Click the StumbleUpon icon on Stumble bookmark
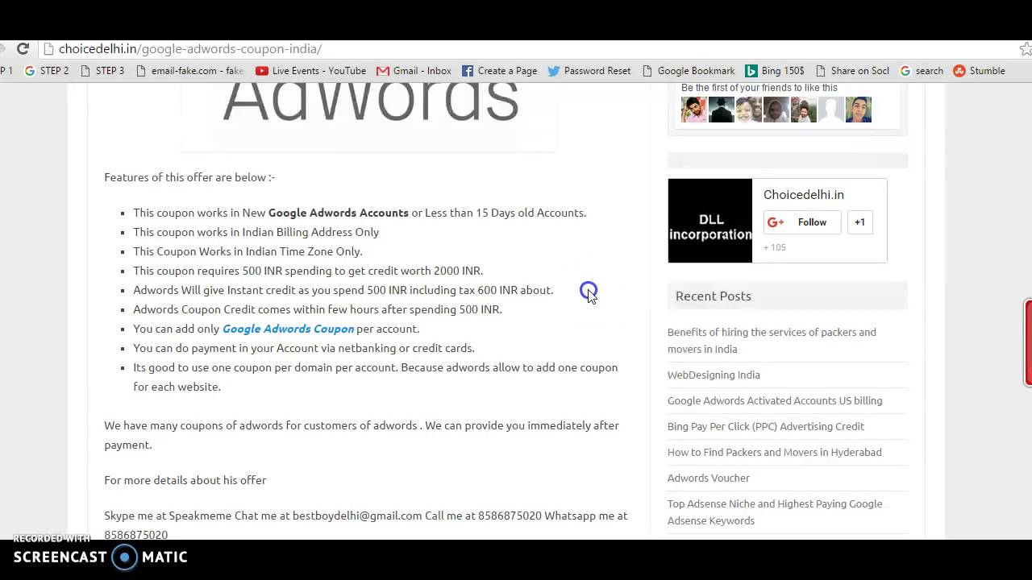This screenshot has height=580, width=1032. [959, 71]
